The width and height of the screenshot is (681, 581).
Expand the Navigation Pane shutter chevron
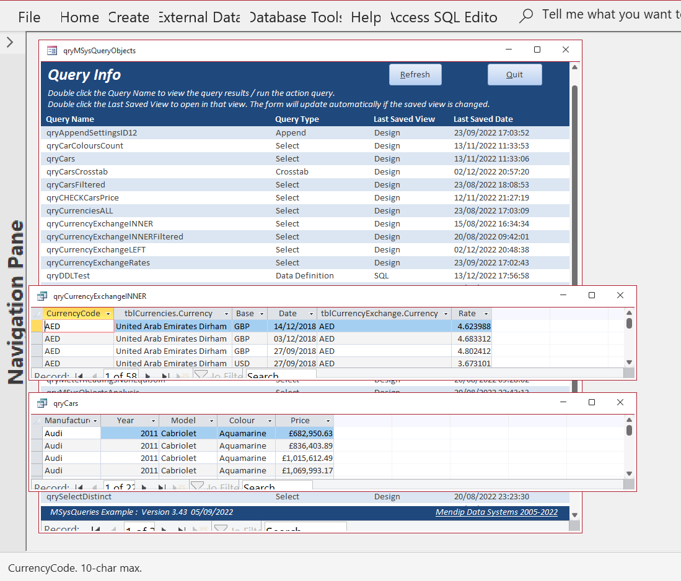click(10, 42)
